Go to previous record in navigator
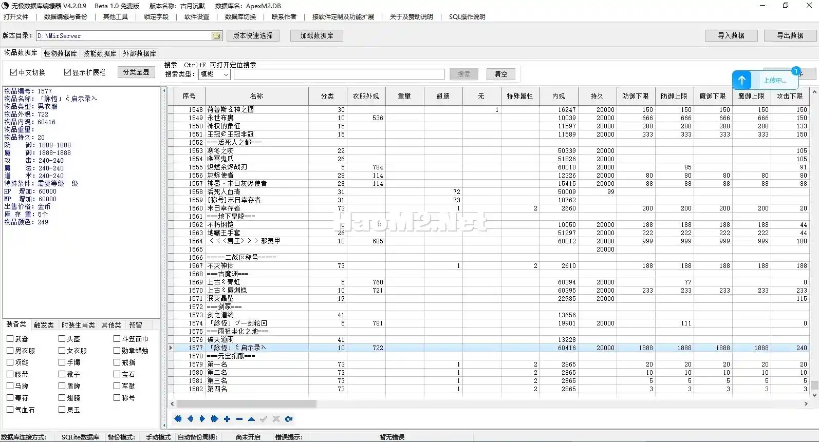The image size is (819, 442). pyautogui.click(x=190, y=419)
